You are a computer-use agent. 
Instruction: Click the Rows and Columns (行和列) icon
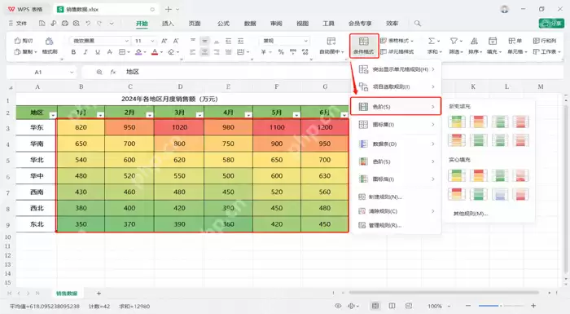[536, 41]
